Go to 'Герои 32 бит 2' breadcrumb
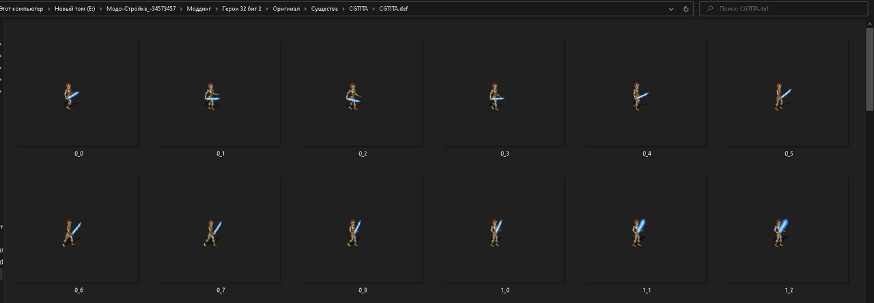The image size is (874, 303). pyautogui.click(x=242, y=9)
